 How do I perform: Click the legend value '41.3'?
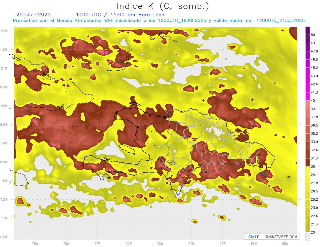pos(314,92)
